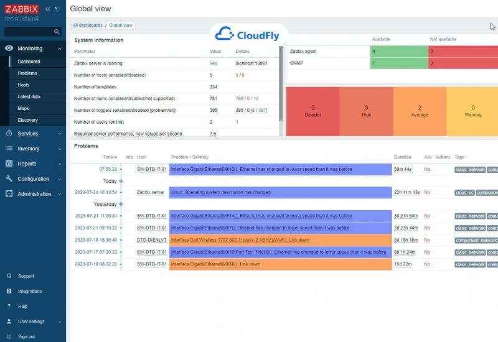The image size is (498, 342).
Task: Click the Average severity block
Action: [x=420, y=112]
